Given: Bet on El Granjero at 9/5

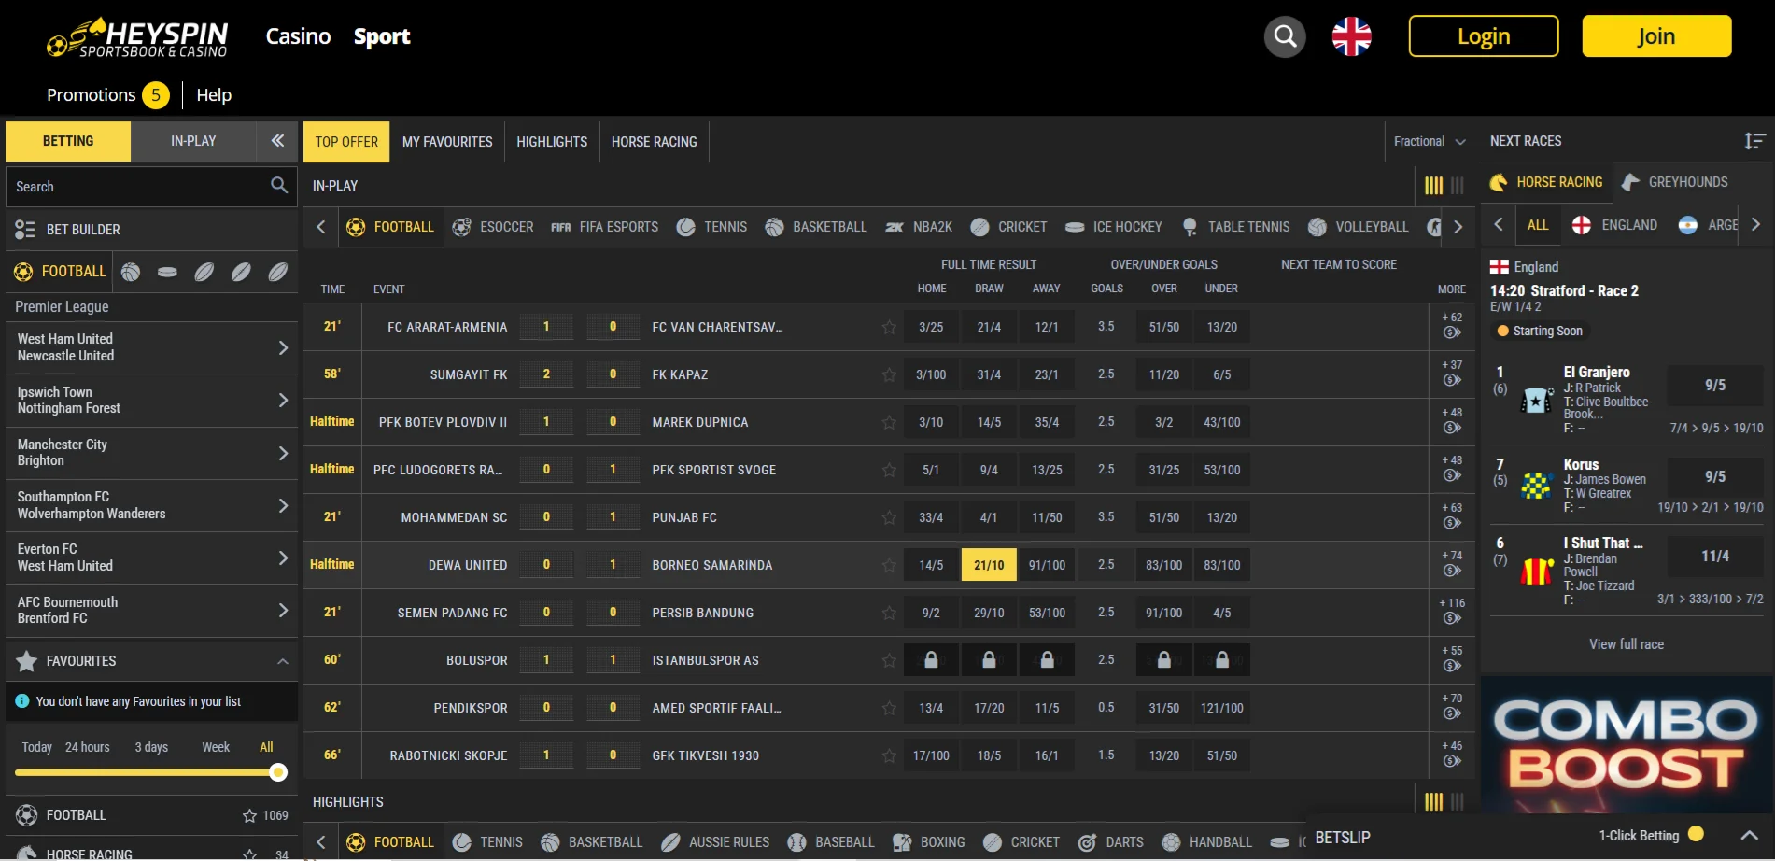Looking at the screenshot, I should point(1715,386).
